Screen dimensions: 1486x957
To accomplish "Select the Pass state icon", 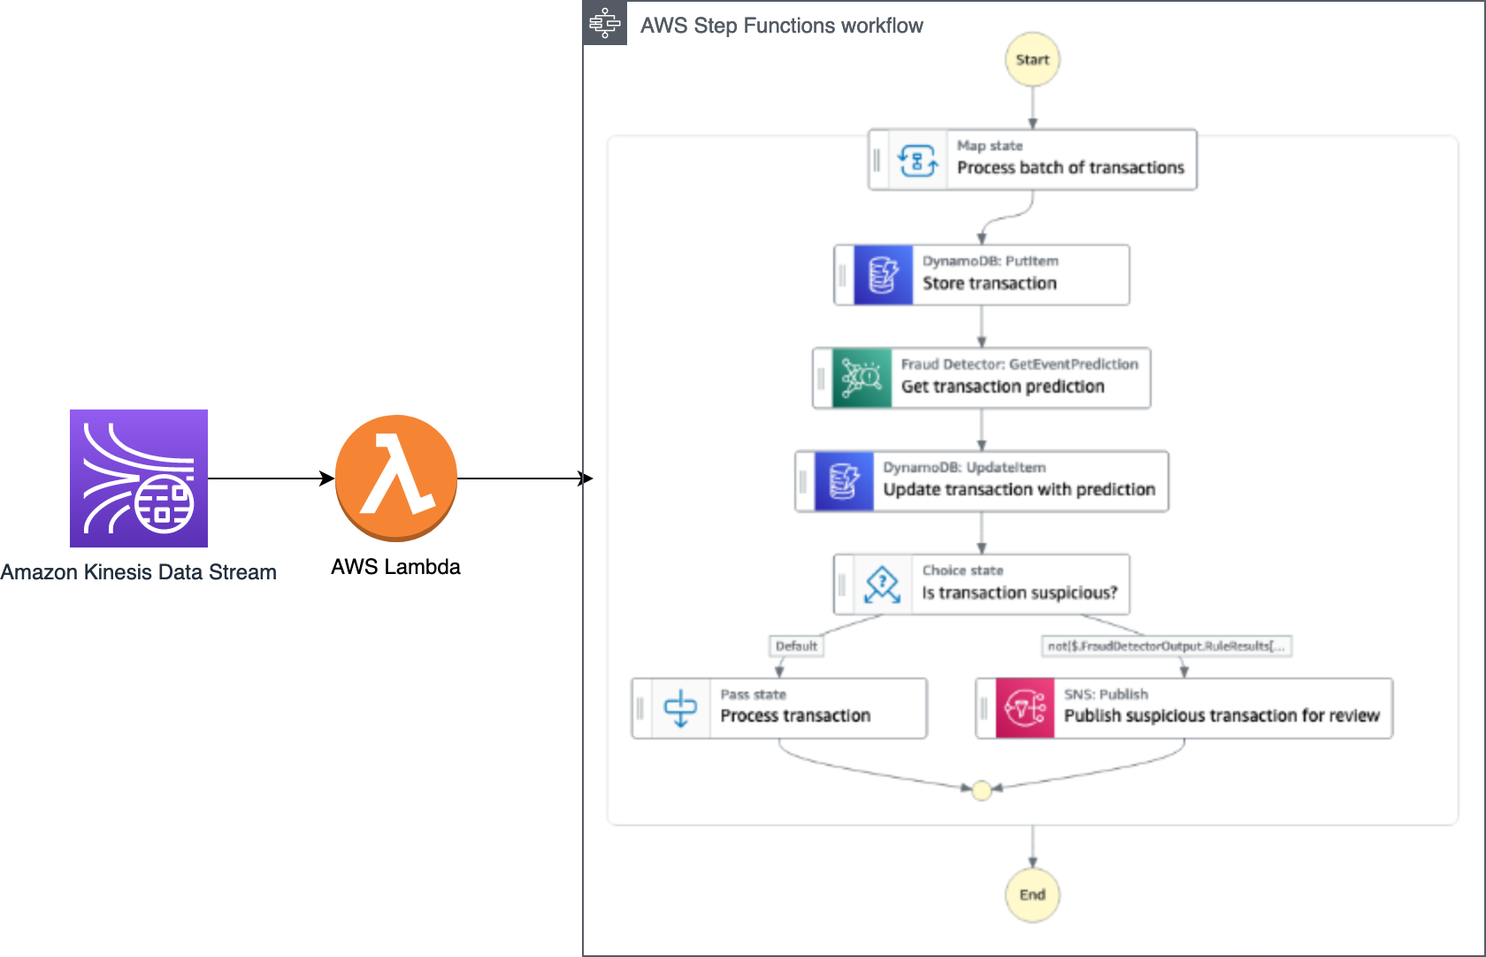I will tap(680, 708).
